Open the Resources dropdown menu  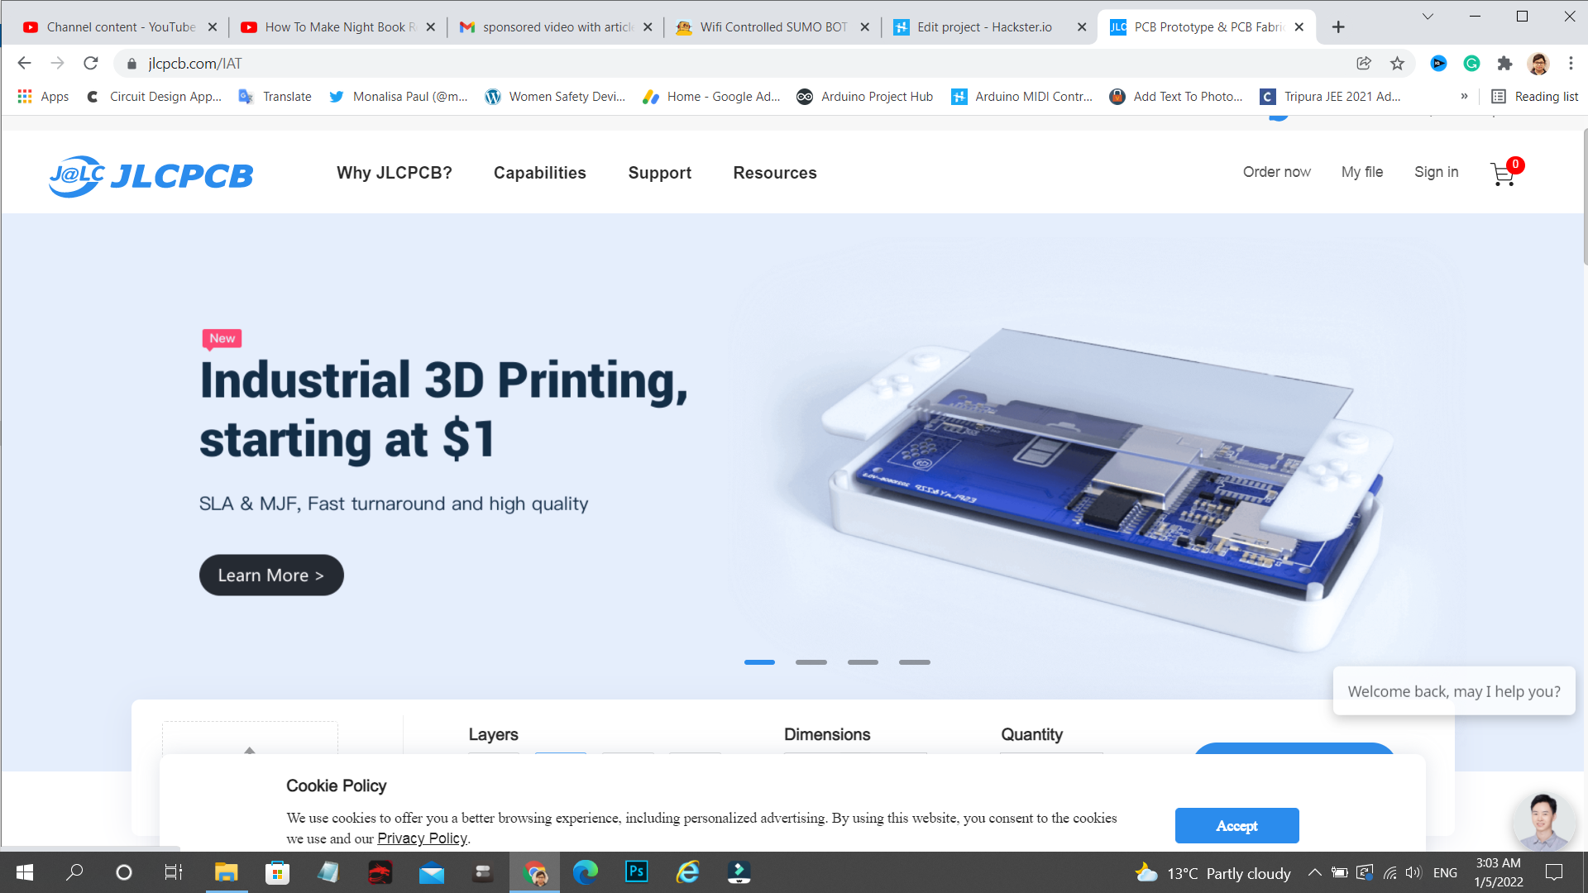pyautogui.click(x=774, y=173)
